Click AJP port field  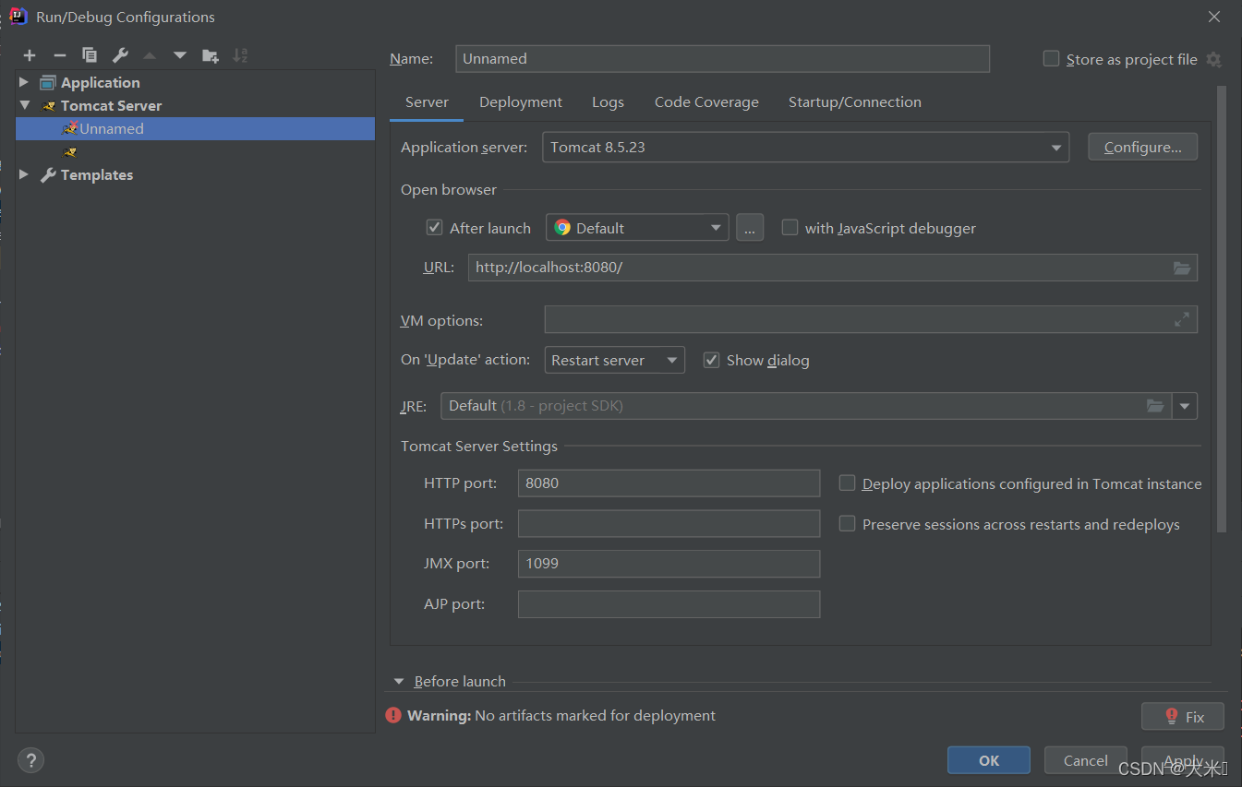(669, 604)
